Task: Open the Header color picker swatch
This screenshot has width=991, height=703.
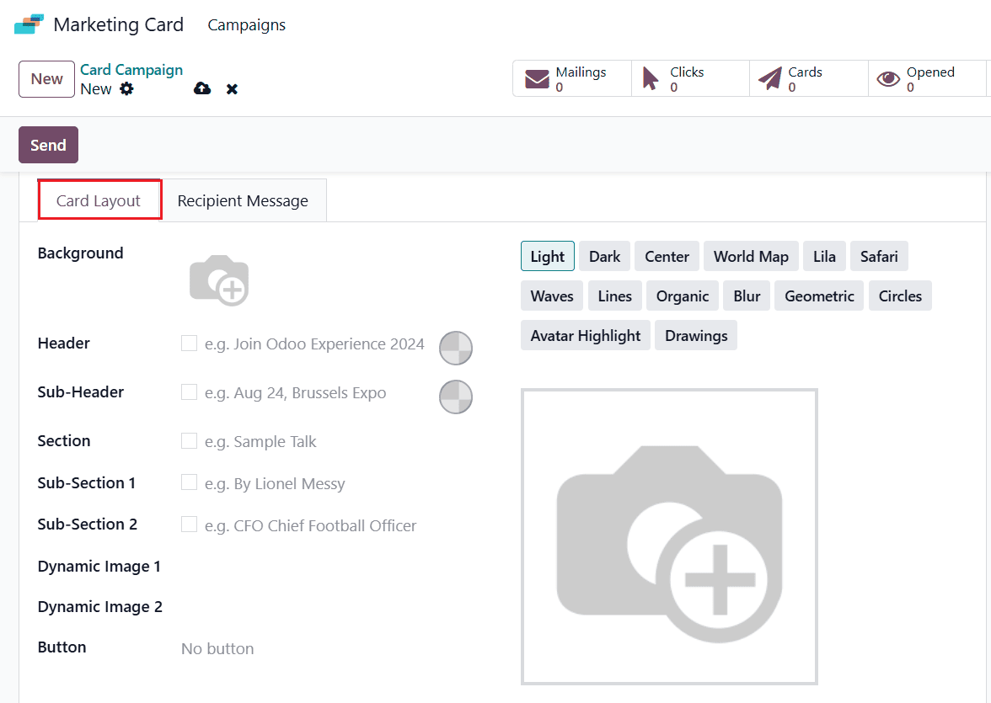Action: pyautogui.click(x=456, y=348)
